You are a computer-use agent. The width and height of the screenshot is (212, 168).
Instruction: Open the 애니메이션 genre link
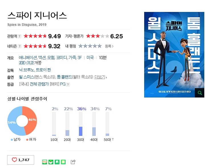click(x=28, y=58)
